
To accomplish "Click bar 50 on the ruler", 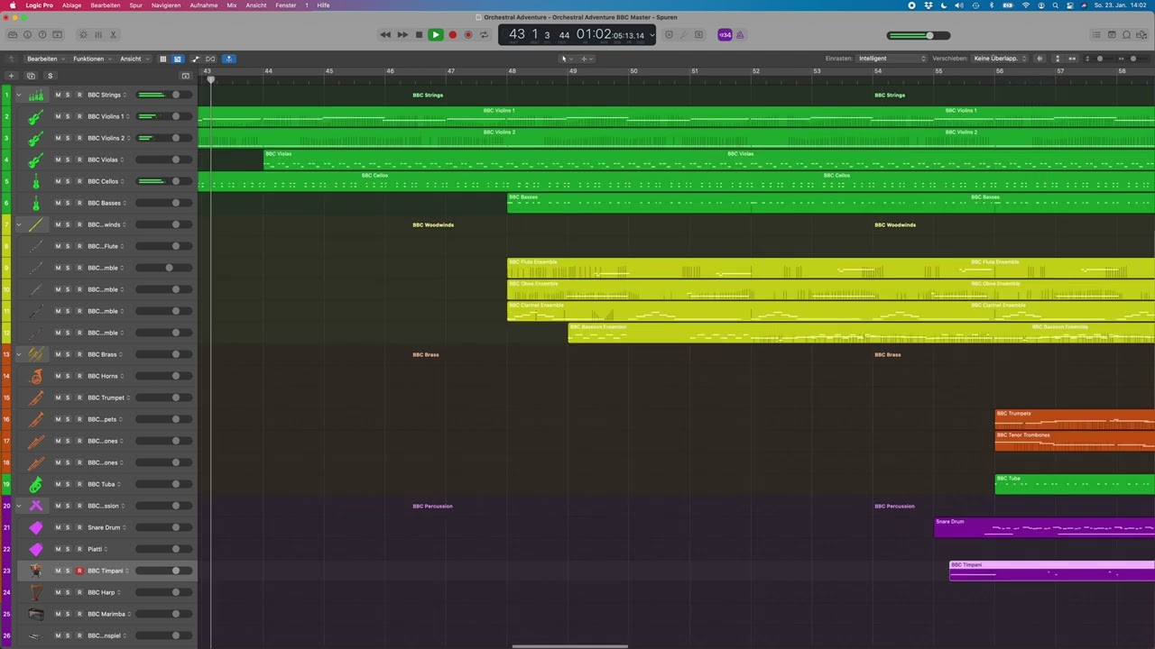I will [x=633, y=71].
